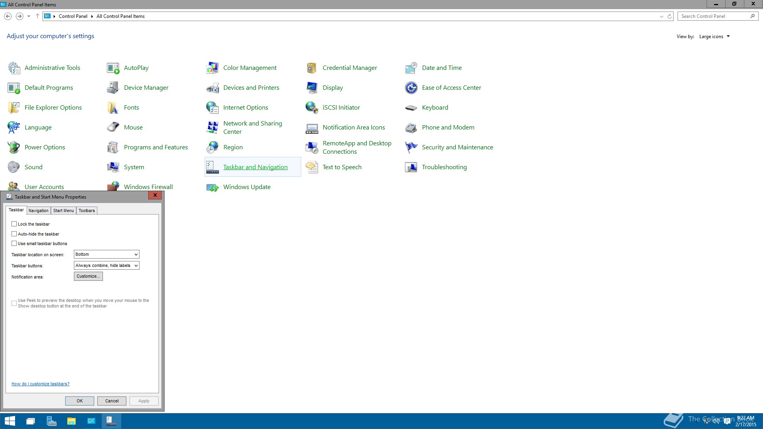Open Ease of Access Center icon
The height and width of the screenshot is (429, 763).
[411, 88]
